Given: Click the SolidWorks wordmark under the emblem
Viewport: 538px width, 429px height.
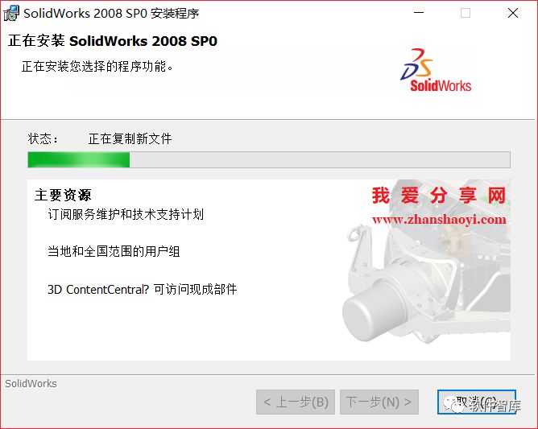Looking at the screenshot, I should coord(441,86).
